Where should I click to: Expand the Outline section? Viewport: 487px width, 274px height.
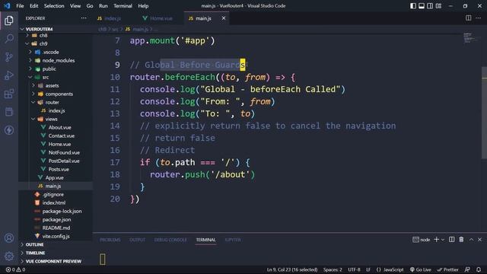click(56, 244)
